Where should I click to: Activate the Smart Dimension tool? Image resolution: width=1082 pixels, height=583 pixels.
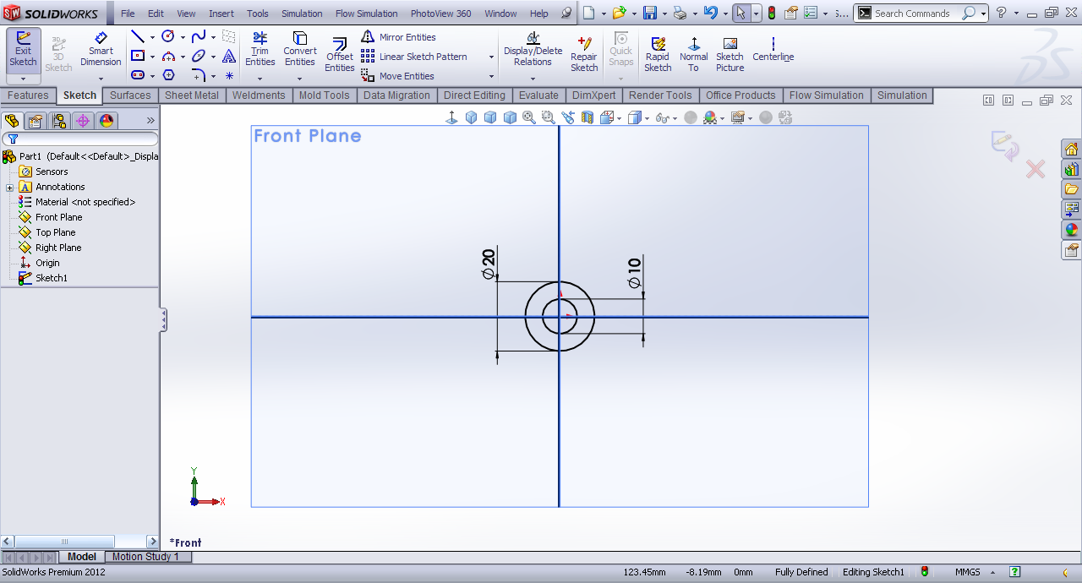[x=101, y=50]
